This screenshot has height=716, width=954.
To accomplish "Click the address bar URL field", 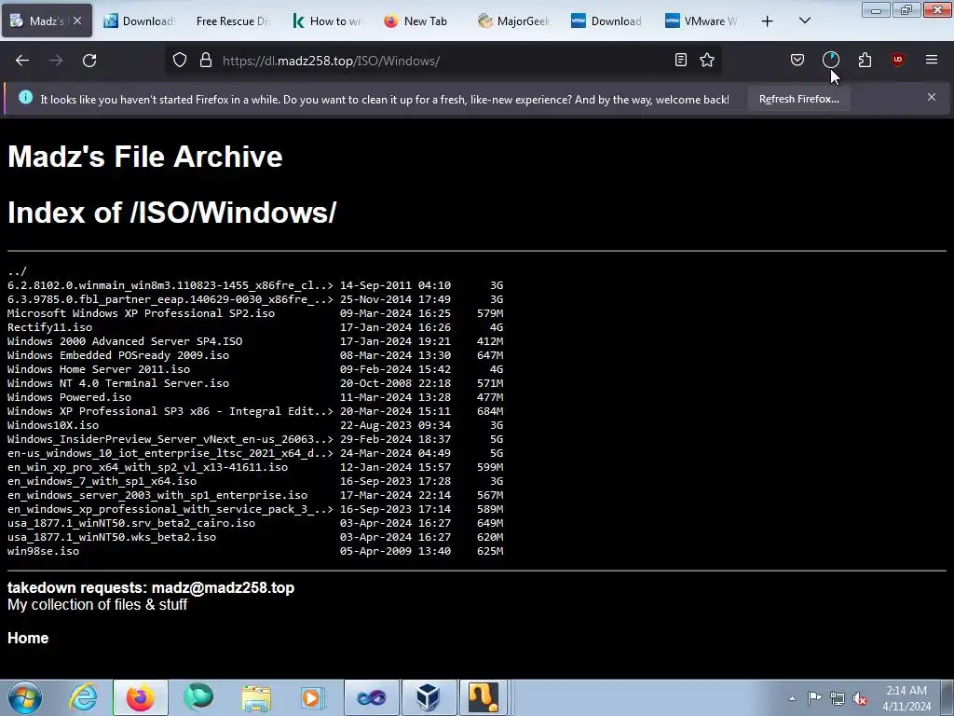I will [444, 61].
